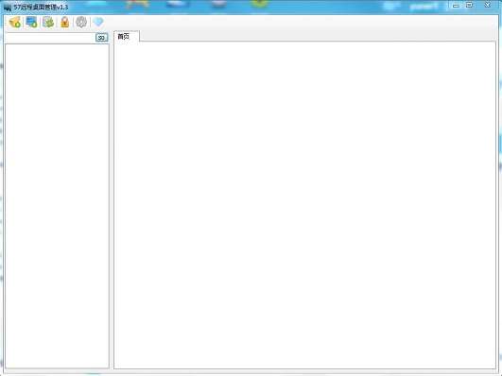The image size is (502, 376).
Task: Click the empty tab strip beside 首页
Action: 317,36
